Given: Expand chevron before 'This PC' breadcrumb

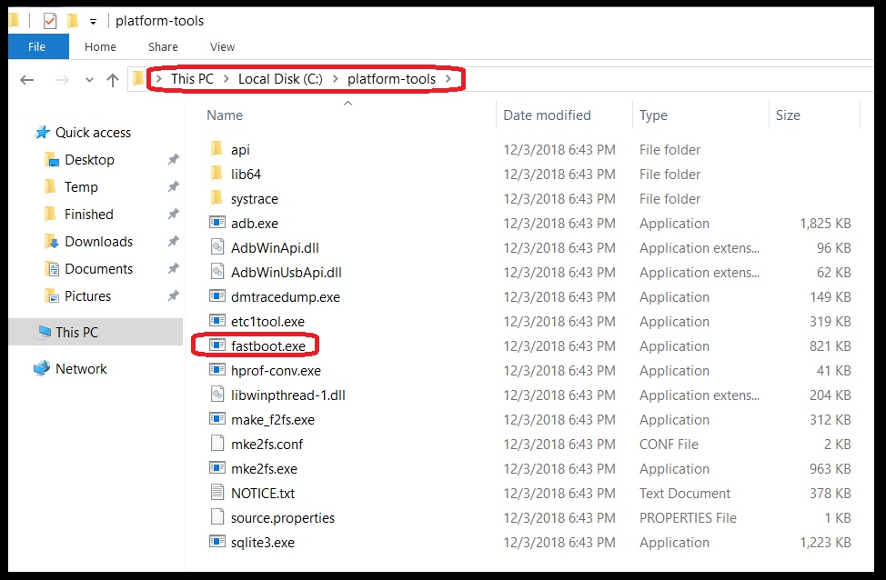Looking at the screenshot, I should (x=159, y=79).
